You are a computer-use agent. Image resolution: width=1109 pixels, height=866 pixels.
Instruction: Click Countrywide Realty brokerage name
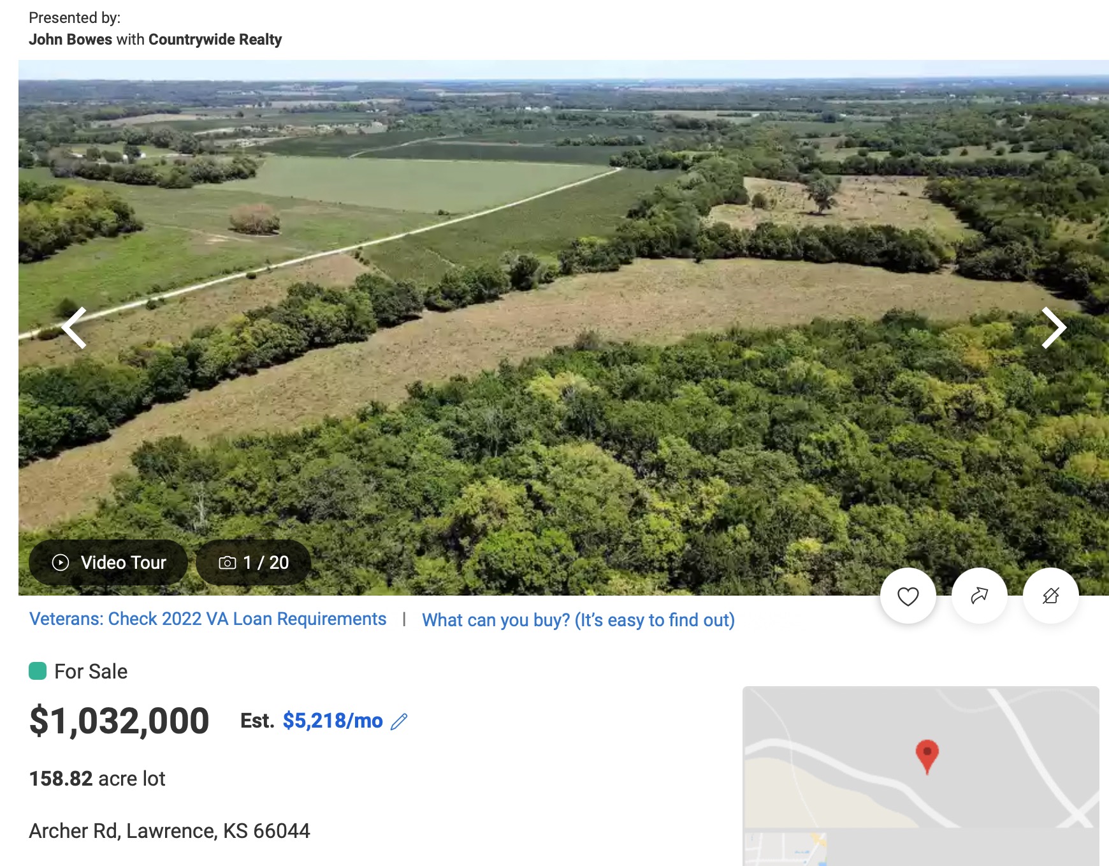pyautogui.click(x=215, y=40)
